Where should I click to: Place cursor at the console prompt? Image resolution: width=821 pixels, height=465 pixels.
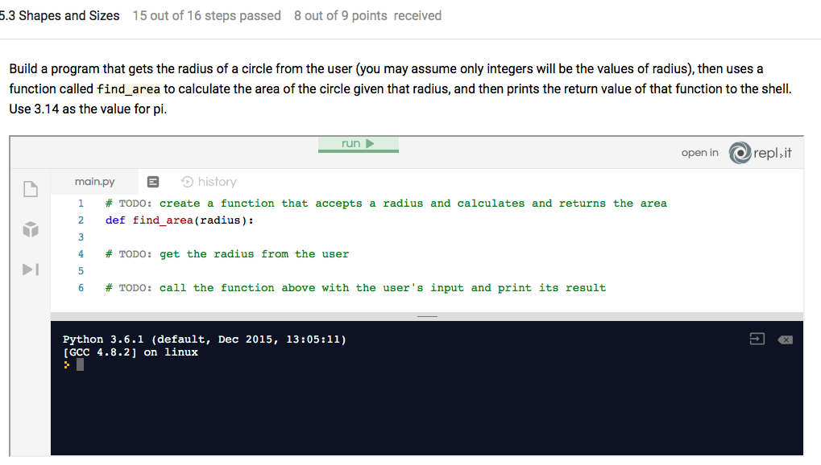78,364
